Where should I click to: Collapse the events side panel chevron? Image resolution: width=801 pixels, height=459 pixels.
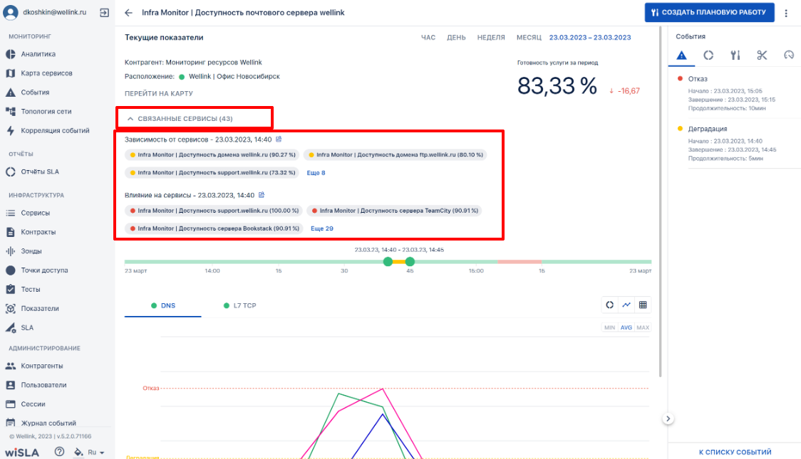[x=668, y=418]
